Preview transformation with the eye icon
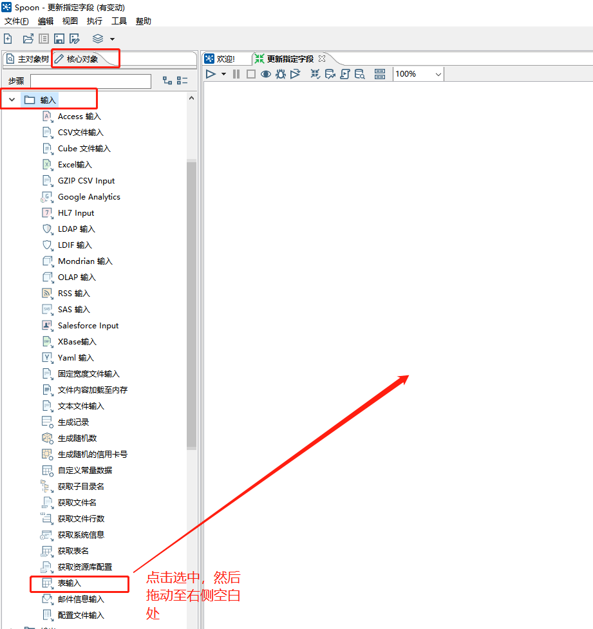This screenshot has height=629, width=593. click(266, 74)
